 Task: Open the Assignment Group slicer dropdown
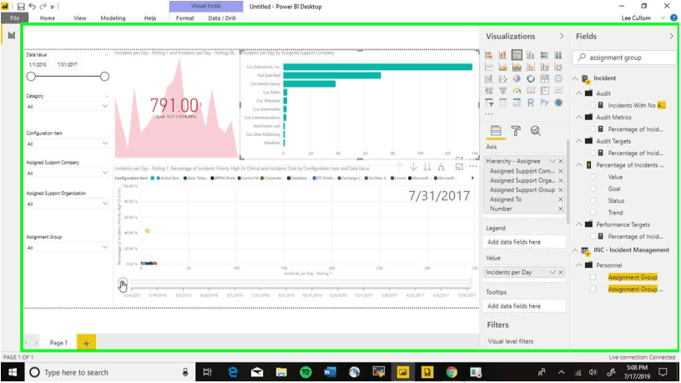pyautogui.click(x=104, y=247)
